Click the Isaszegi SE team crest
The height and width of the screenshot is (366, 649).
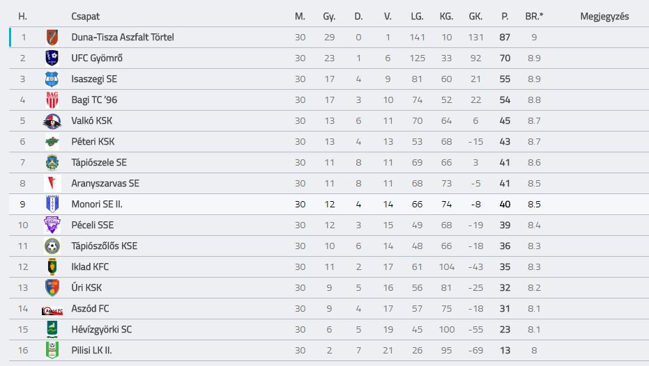tap(52, 79)
